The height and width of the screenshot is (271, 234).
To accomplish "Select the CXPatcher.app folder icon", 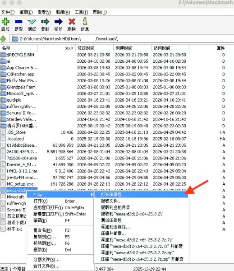I will coord(3,75).
